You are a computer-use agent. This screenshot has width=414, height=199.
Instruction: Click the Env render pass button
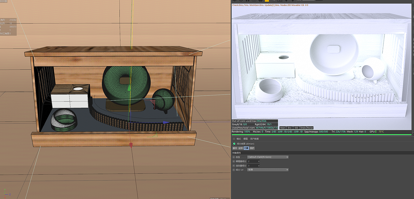[289, 128]
